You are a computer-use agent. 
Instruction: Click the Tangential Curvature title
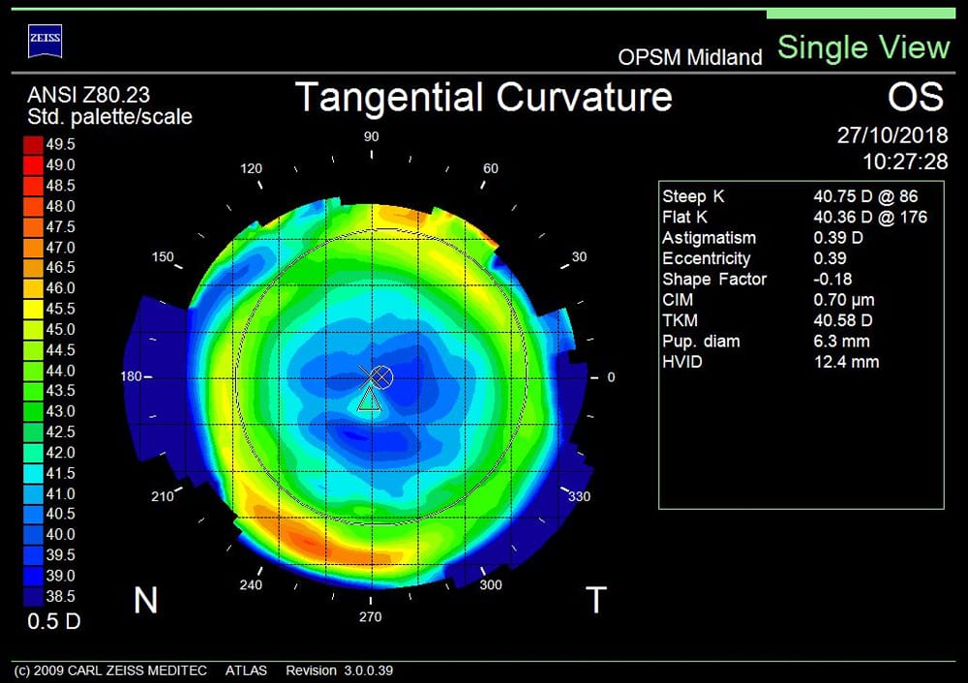(x=485, y=98)
